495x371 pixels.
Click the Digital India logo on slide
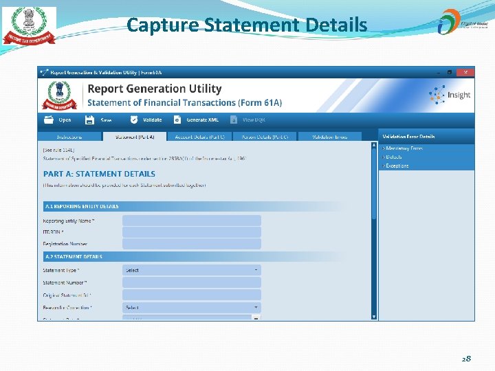tap(463, 22)
